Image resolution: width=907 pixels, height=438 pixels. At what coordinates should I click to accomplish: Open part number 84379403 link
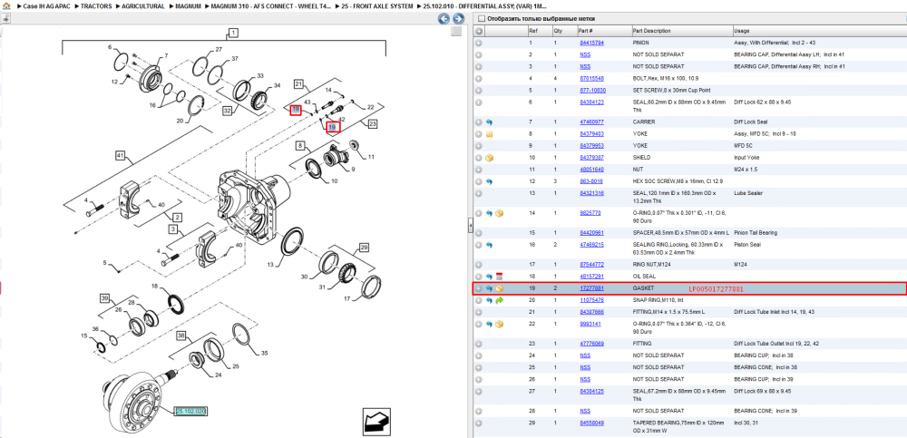591,133
